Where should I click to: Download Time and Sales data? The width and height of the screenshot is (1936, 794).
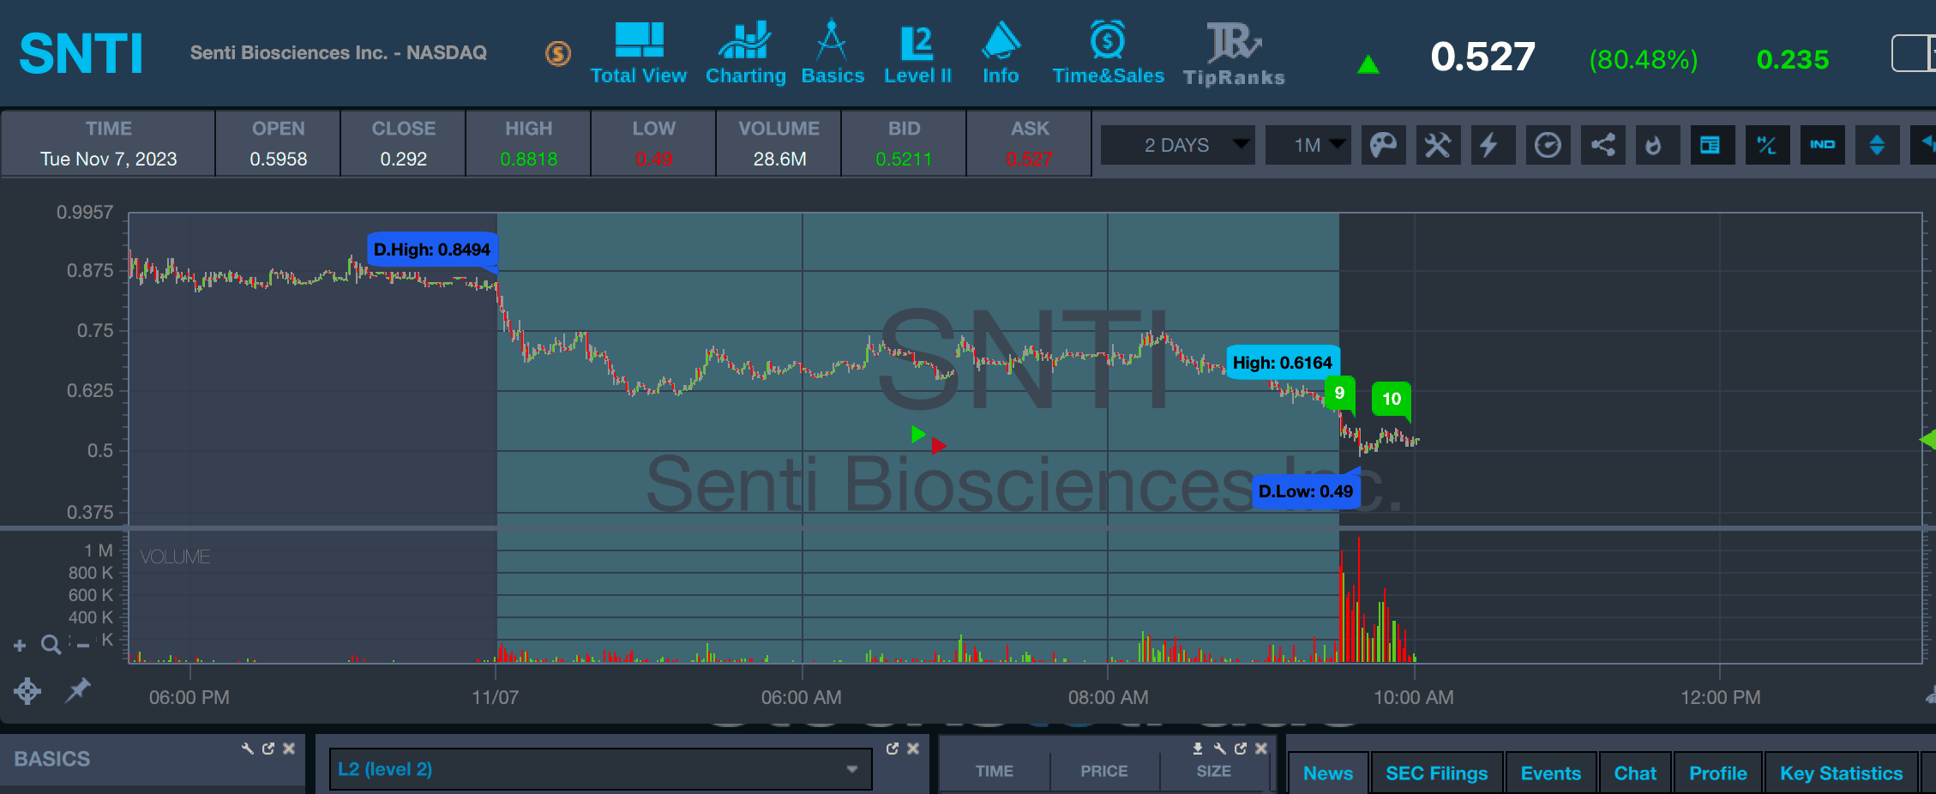pos(1198,749)
